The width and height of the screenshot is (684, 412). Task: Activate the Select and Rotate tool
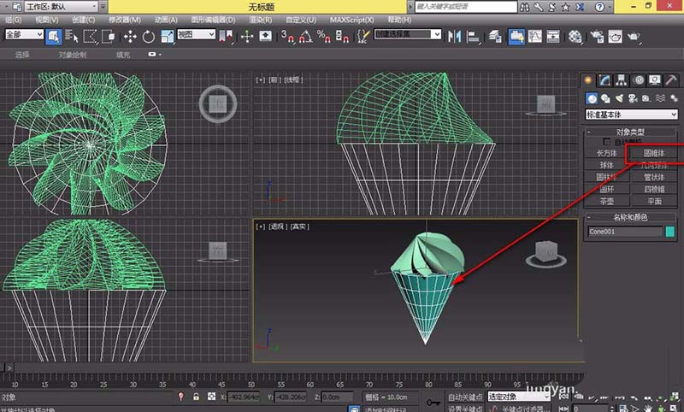(148, 37)
